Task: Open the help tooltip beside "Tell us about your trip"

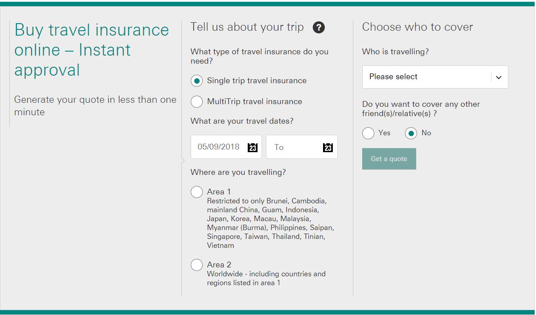Action: click(319, 27)
